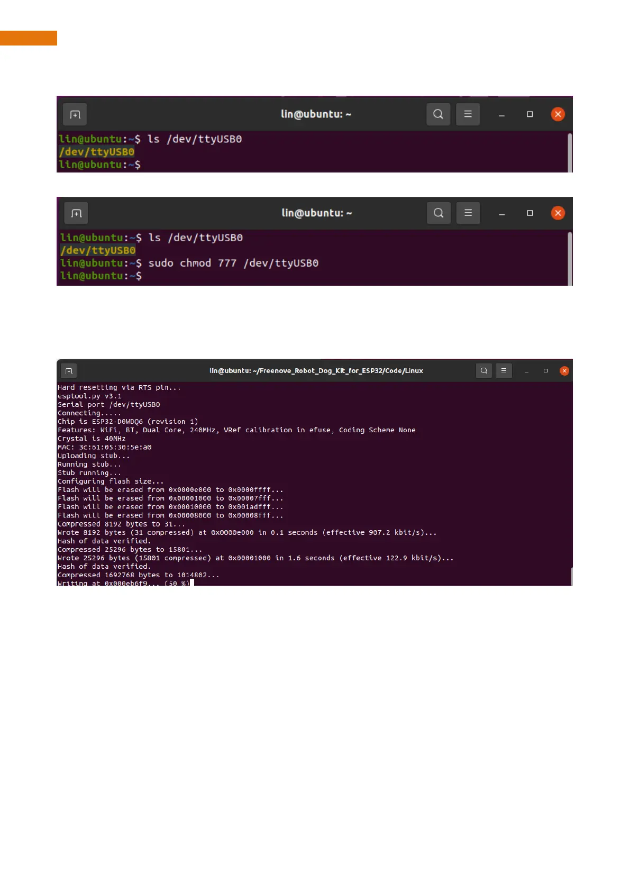This screenshot has width=630, height=891.
Task: Open hamburger menu in Freenove terminal window
Action: 504,371
